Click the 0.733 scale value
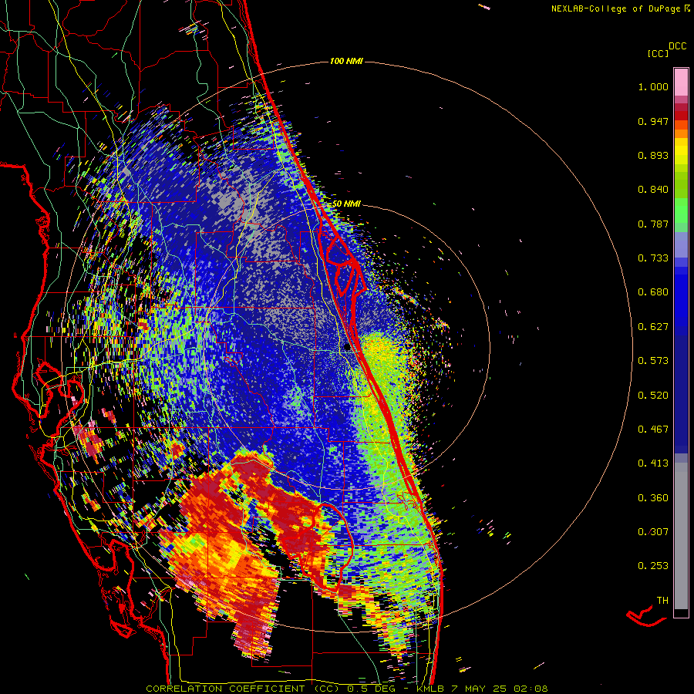The width and height of the screenshot is (694, 694). [653, 258]
